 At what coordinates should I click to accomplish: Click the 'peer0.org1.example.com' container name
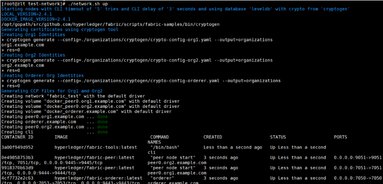coord(177,173)
